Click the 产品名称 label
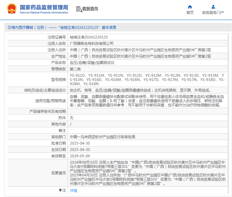The height and width of the screenshot is (197, 232). coord(58,63)
